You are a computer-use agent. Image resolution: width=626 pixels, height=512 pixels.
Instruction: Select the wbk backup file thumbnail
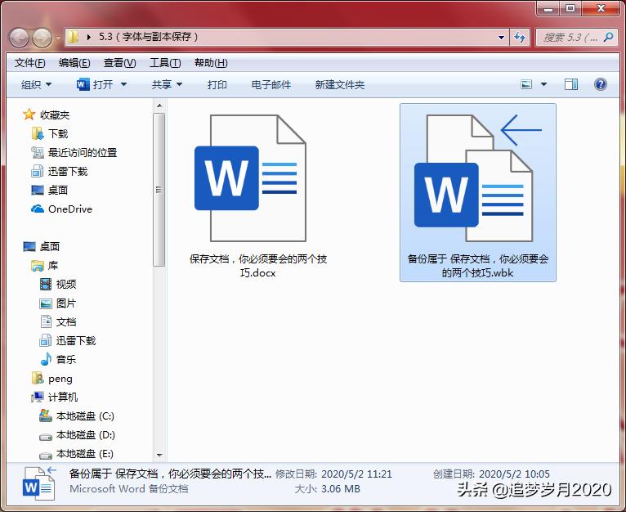(x=477, y=177)
